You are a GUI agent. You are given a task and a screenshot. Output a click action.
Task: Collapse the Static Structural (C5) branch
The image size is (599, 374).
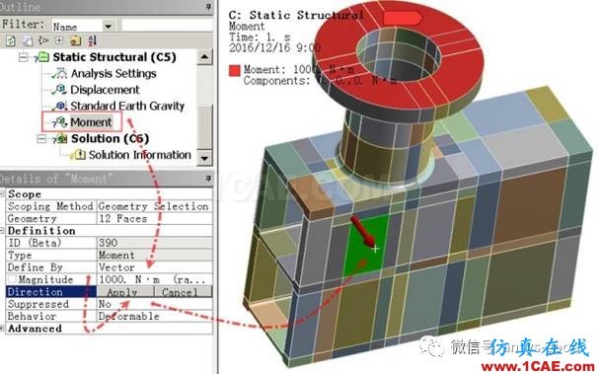(24, 57)
